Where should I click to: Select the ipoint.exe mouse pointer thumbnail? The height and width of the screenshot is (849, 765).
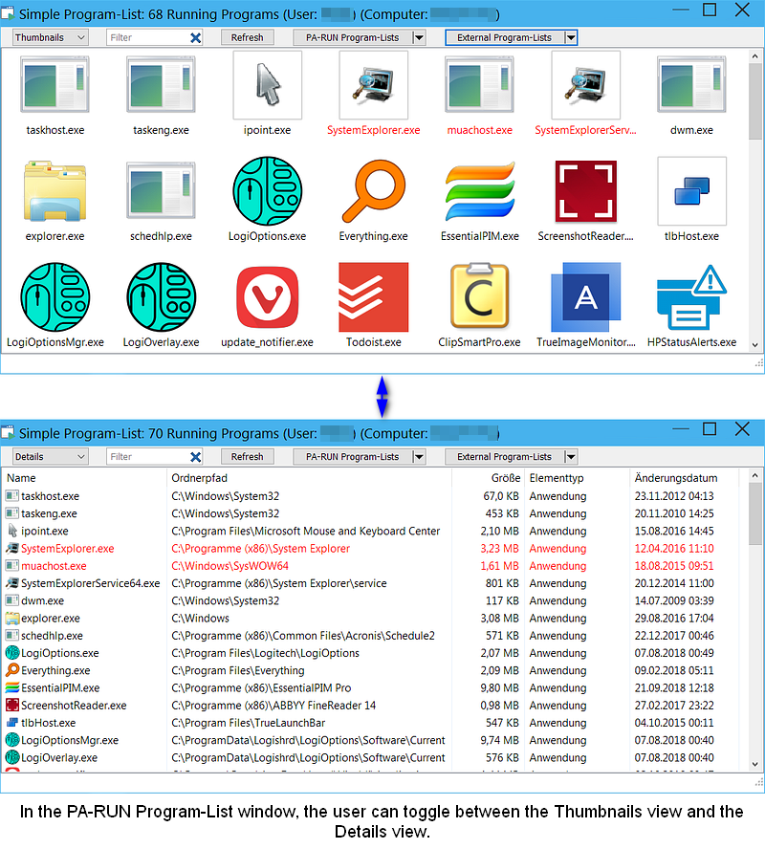[x=267, y=85]
